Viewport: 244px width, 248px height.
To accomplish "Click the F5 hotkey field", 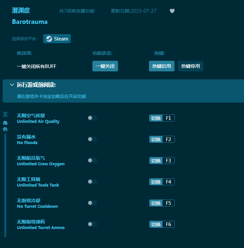I will tap(169, 203).
